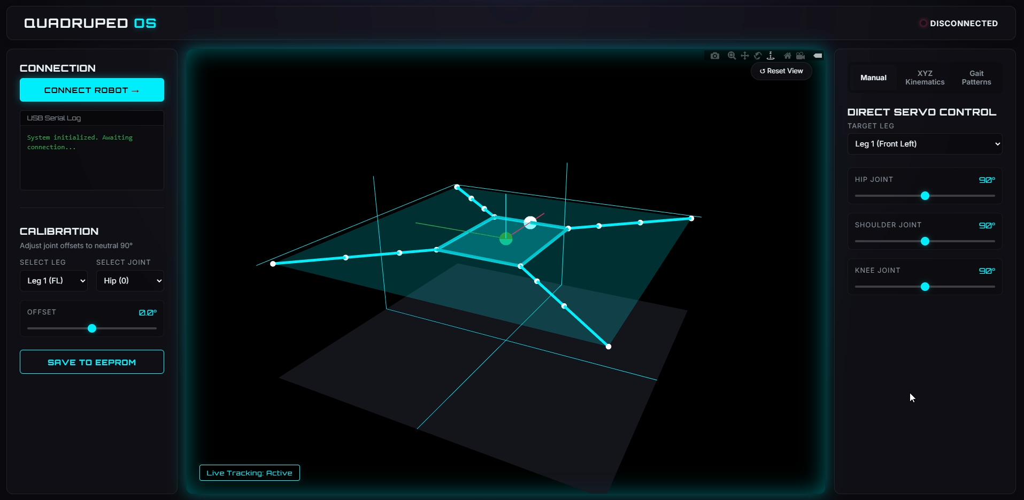
Task: Activate the pan arrows tool
Action: (x=745, y=56)
